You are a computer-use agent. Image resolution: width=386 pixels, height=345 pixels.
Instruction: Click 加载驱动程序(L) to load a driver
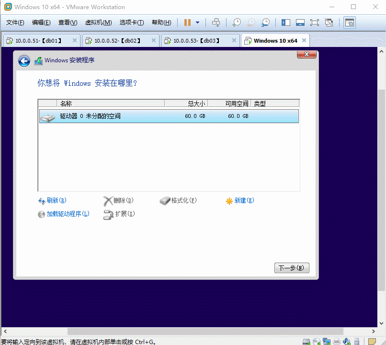[64, 214]
